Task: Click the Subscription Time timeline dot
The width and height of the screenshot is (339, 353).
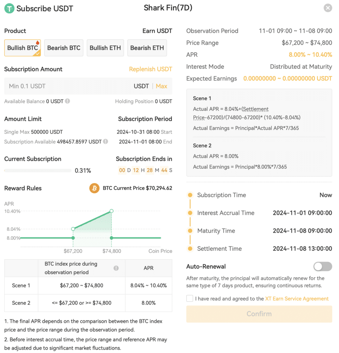Action: pyautogui.click(x=190, y=195)
